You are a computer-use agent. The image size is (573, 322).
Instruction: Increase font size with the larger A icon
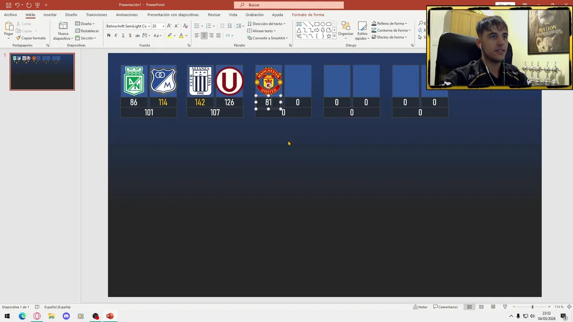169,26
